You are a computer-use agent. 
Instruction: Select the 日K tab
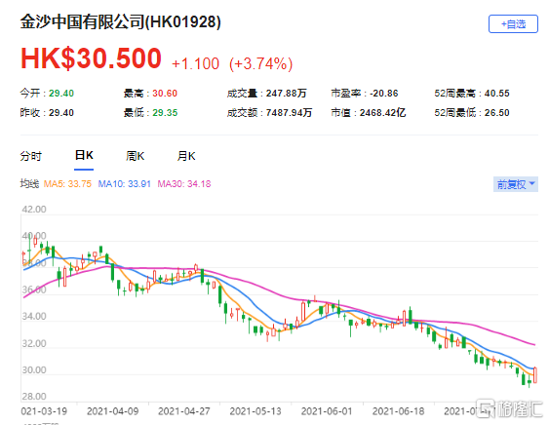[x=84, y=155]
